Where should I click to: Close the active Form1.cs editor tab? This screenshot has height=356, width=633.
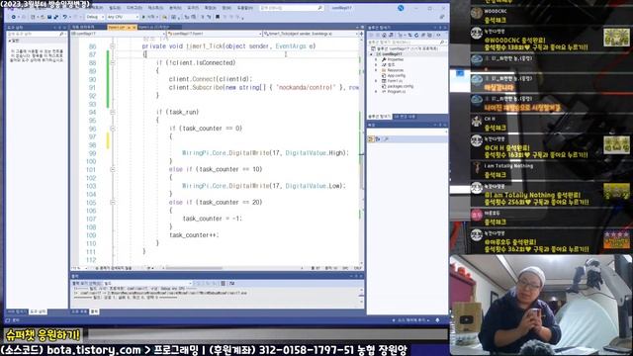pos(134,28)
